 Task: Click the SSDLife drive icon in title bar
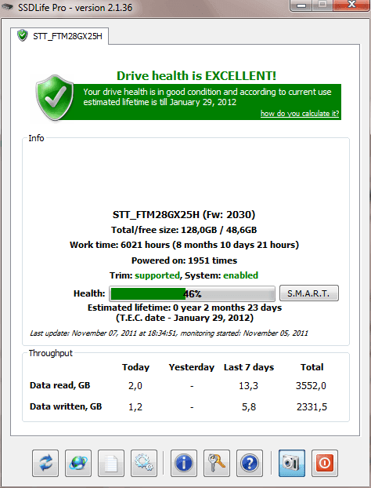[7, 7]
